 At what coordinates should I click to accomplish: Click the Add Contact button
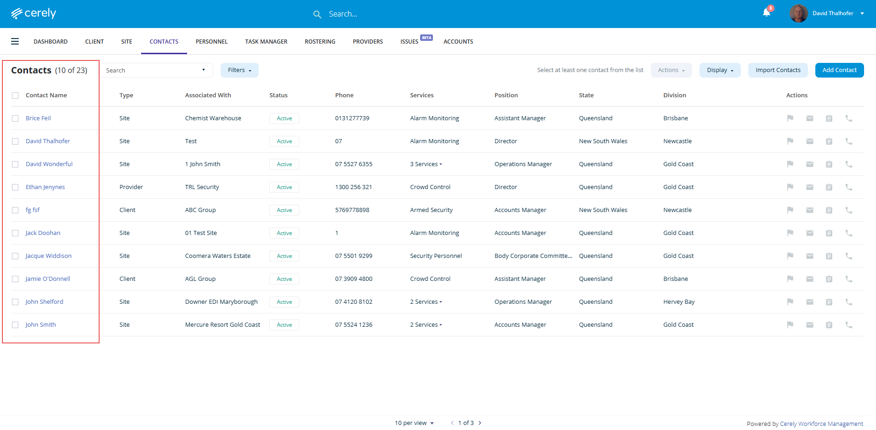839,70
